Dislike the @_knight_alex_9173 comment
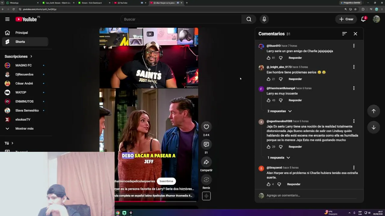This screenshot has width=385, height=216. [x=281, y=79]
